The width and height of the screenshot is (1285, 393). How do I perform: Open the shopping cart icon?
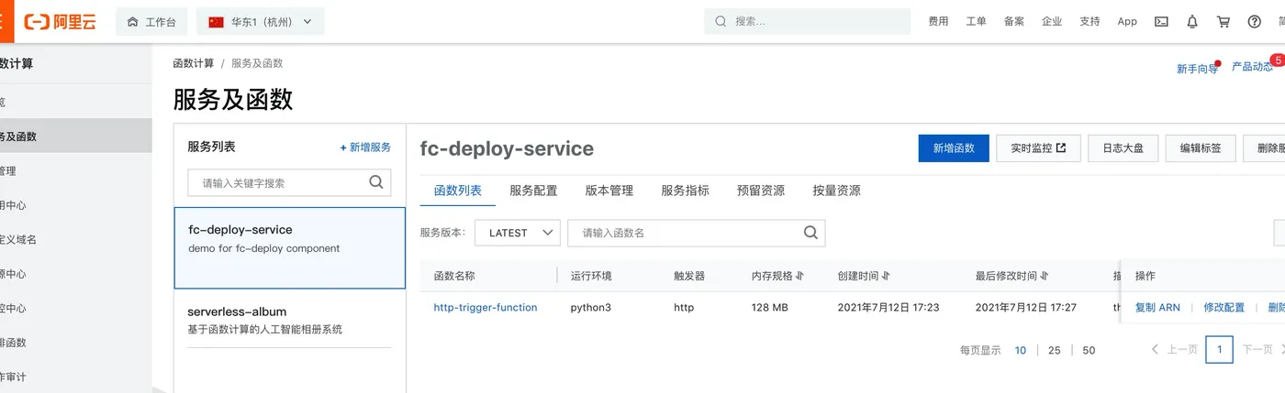(x=1224, y=21)
